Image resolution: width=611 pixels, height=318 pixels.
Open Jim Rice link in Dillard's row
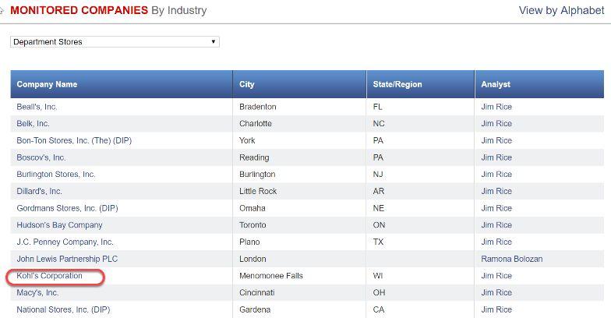496,192
